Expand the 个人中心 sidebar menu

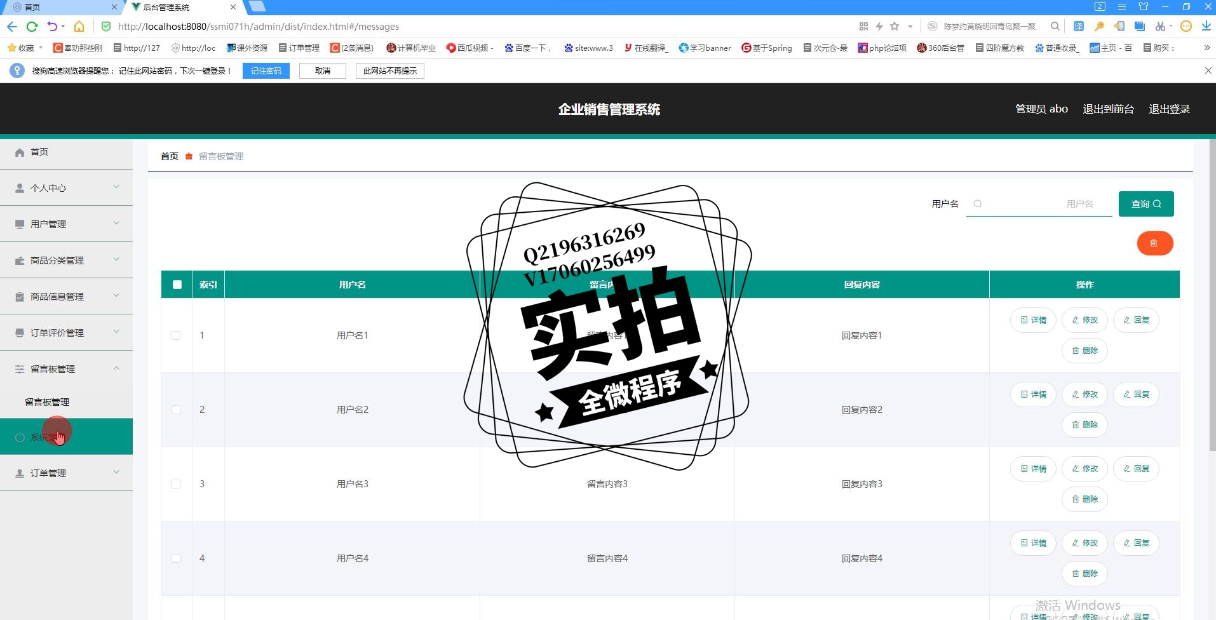[x=66, y=187]
